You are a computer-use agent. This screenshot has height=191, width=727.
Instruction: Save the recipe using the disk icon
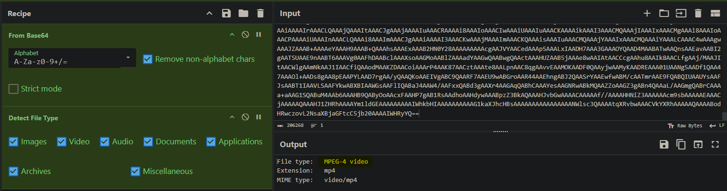[226, 13]
